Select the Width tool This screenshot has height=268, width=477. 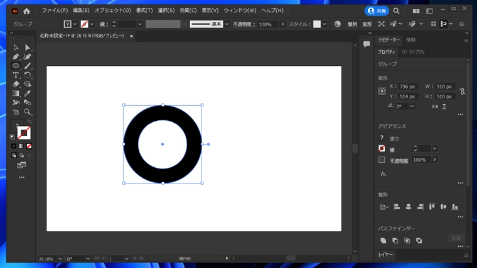pos(16,103)
